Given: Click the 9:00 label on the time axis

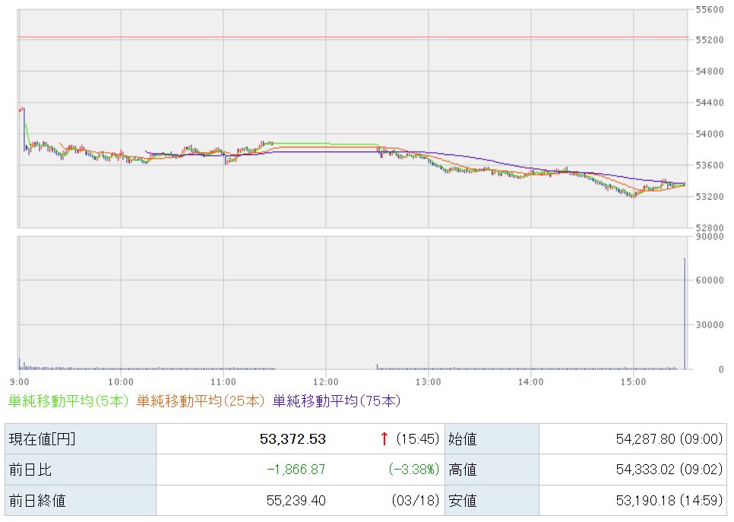Looking at the screenshot, I should (x=20, y=381).
